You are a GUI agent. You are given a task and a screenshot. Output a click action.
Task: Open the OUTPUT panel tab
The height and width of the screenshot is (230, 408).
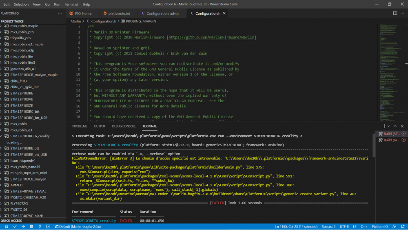point(100,126)
